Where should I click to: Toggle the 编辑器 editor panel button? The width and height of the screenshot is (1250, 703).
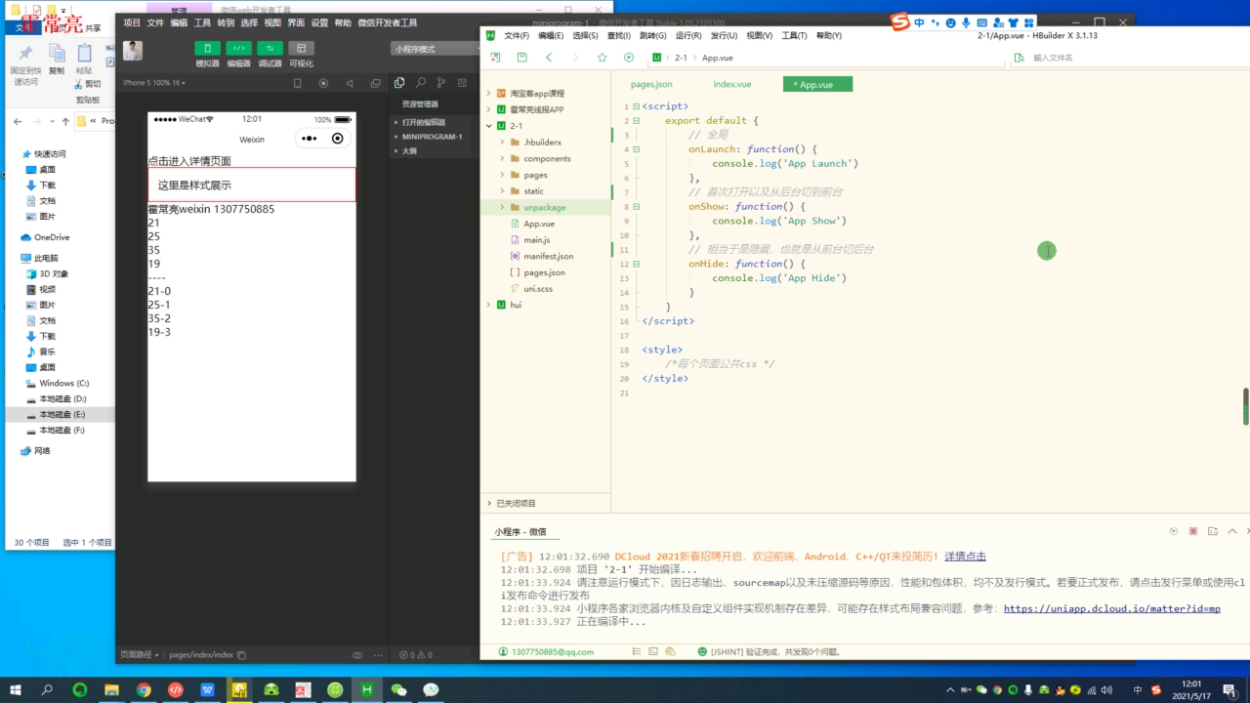click(238, 49)
